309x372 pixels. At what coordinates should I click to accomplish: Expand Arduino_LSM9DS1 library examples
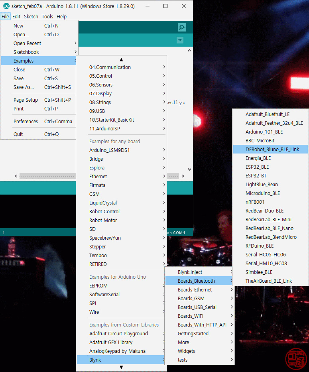tap(121, 150)
